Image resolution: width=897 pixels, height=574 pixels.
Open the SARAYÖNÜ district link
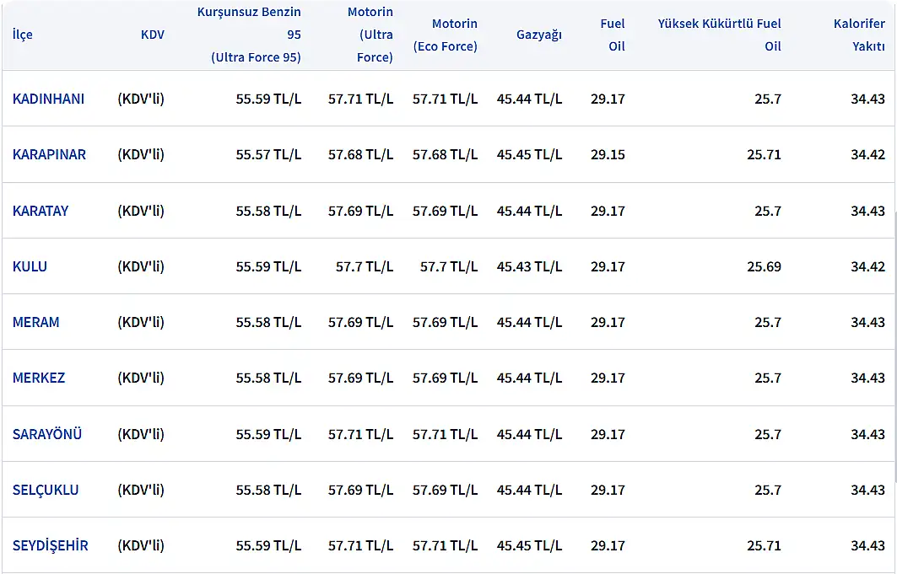[x=47, y=434]
